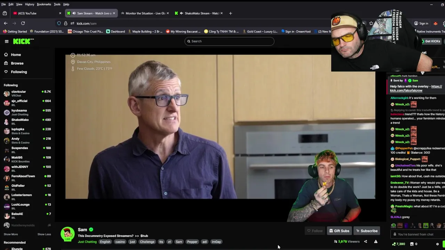Reload the page with refresh icon
The width and height of the screenshot is (445, 250).
23,23
